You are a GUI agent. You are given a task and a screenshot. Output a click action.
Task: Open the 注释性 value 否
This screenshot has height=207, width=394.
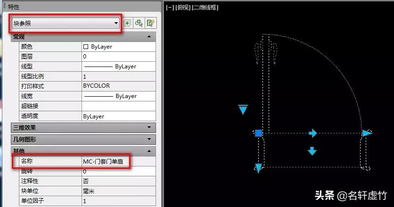119,181
